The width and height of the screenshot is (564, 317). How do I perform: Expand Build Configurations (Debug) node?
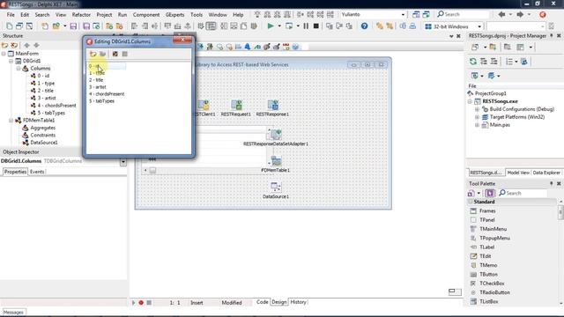tap(478, 109)
